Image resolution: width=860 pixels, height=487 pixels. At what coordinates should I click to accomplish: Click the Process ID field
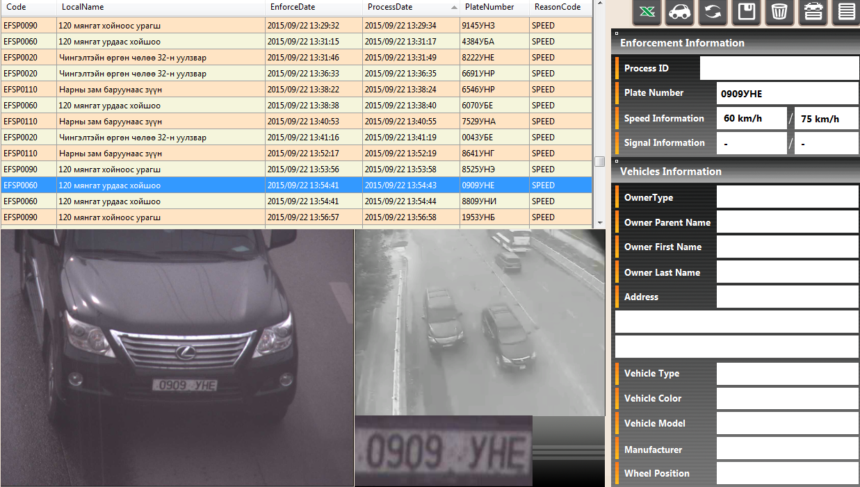pyautogui.click(x=779, y=68)
